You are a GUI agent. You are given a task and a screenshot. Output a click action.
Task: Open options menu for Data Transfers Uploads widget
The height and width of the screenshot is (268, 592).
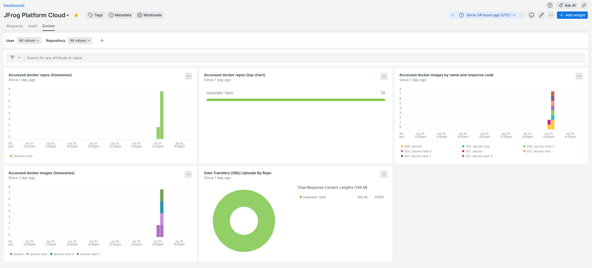[384, 174]
